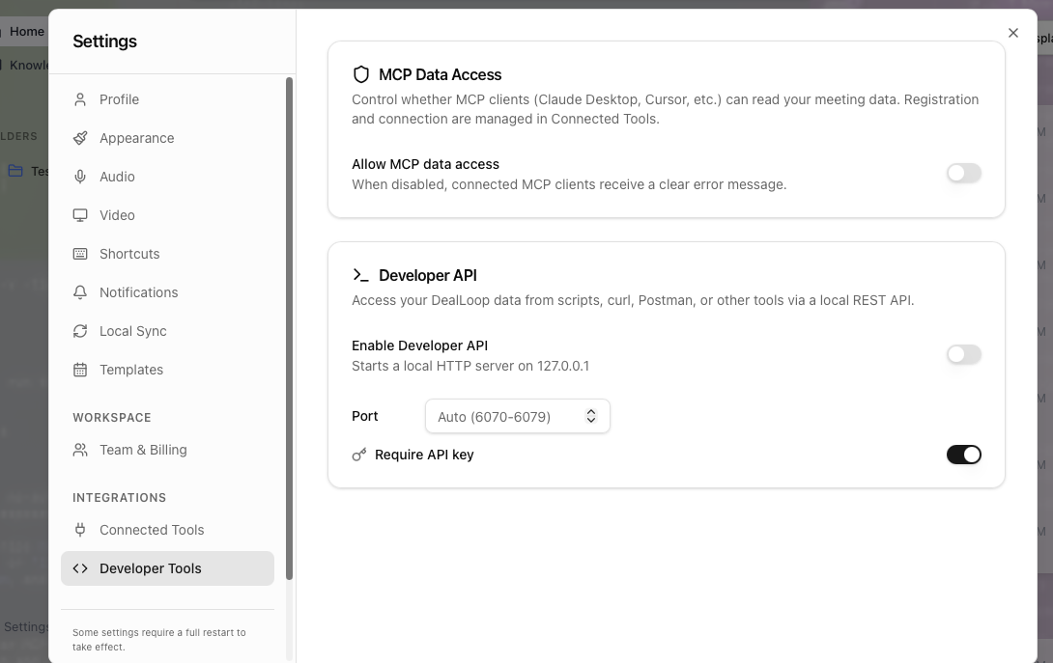The height and width of the screenshot is (663, 1053).
Task: Select Team & Billing under Workspace
Action: [x=142, y=449]
